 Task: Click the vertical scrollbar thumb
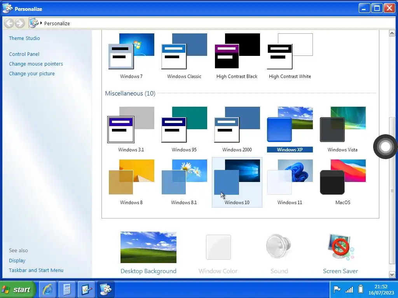[x=392, y=191]
